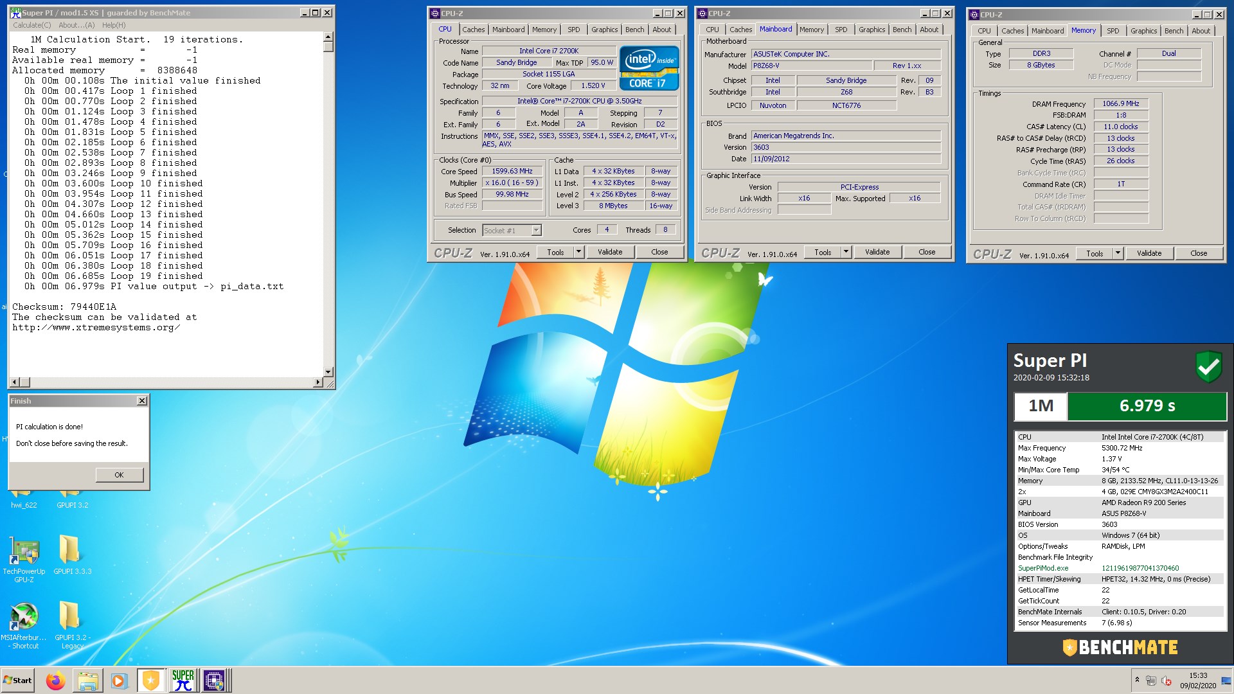
Task: Switch to Caches tab in first CPU-Z
Action: (x=473, y=30)
